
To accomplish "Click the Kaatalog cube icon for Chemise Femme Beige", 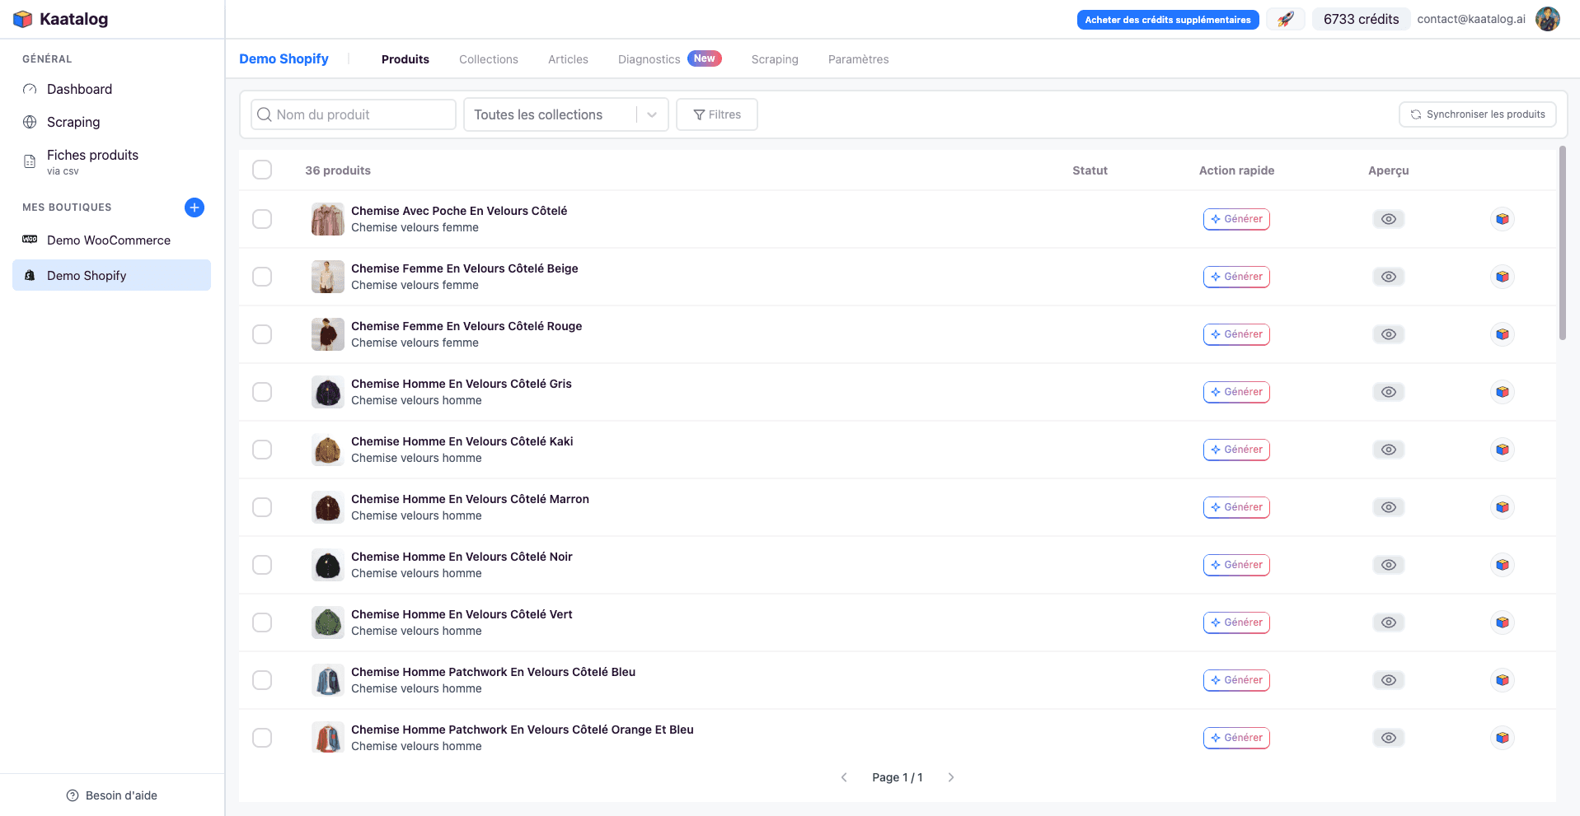I will tap(1502, 277).
